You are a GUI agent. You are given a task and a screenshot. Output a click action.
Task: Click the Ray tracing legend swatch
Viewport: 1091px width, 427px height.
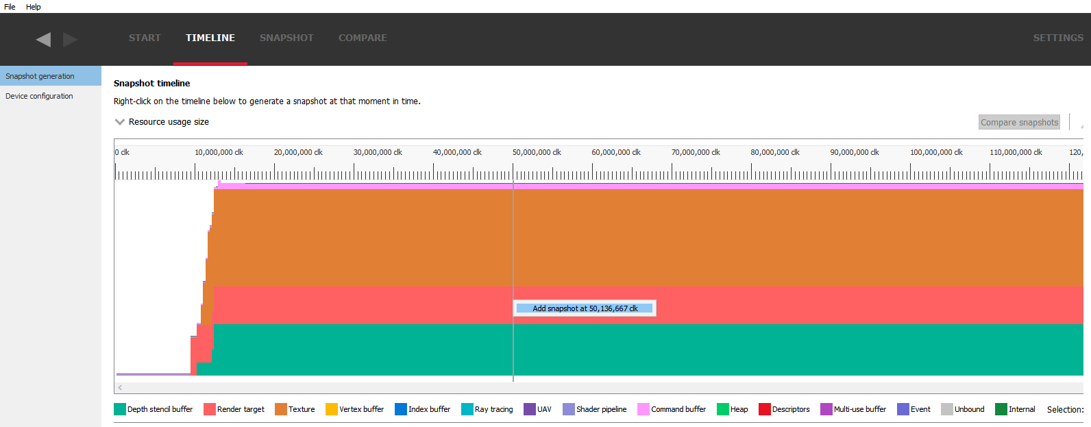pos(467,409)
